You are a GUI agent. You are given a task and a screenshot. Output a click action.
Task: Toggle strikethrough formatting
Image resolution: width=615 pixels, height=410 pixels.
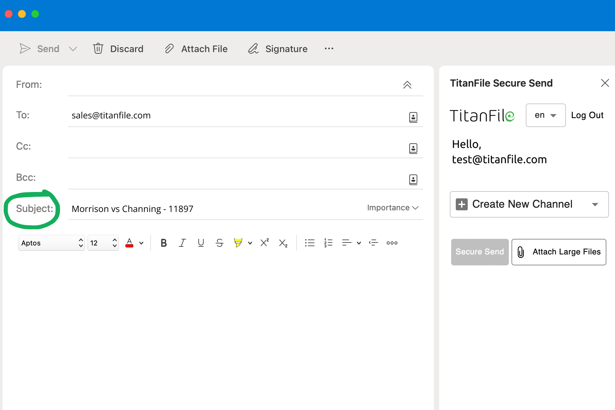click(x=219, y=243)
